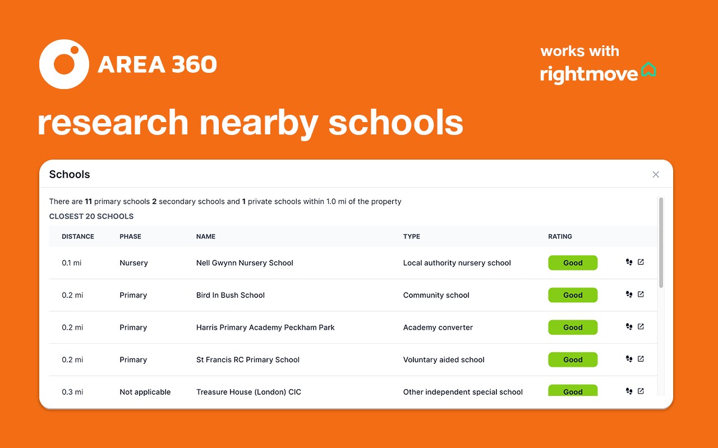
Task: Open external link for Treasure House CIC
Action: pyautogui.click(x=641, y=391)
